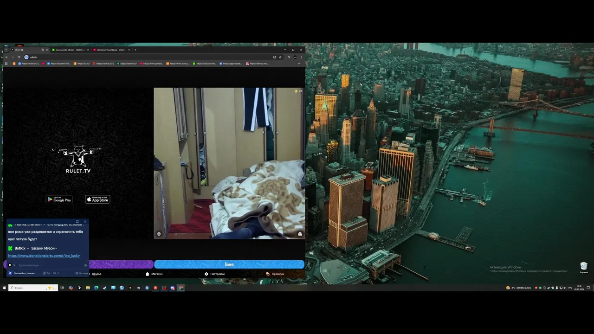
Task: Click the Google Play download badge
Action: click(59, 199)
